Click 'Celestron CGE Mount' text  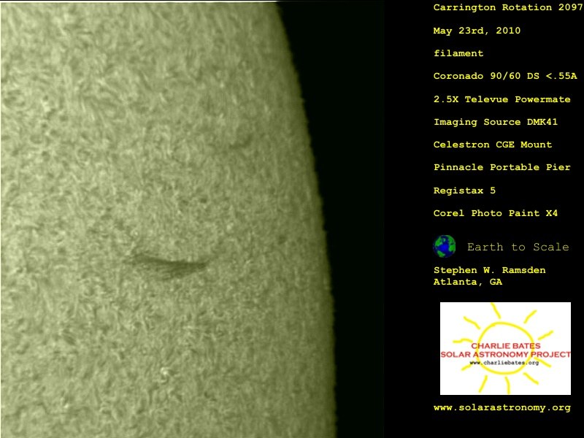point(492,145)
